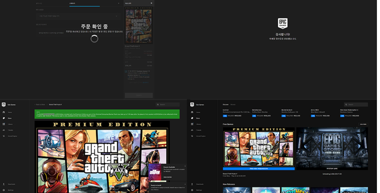Click VIEW MORE beside Free Games

pyautogui.click(x=363, y=124)
